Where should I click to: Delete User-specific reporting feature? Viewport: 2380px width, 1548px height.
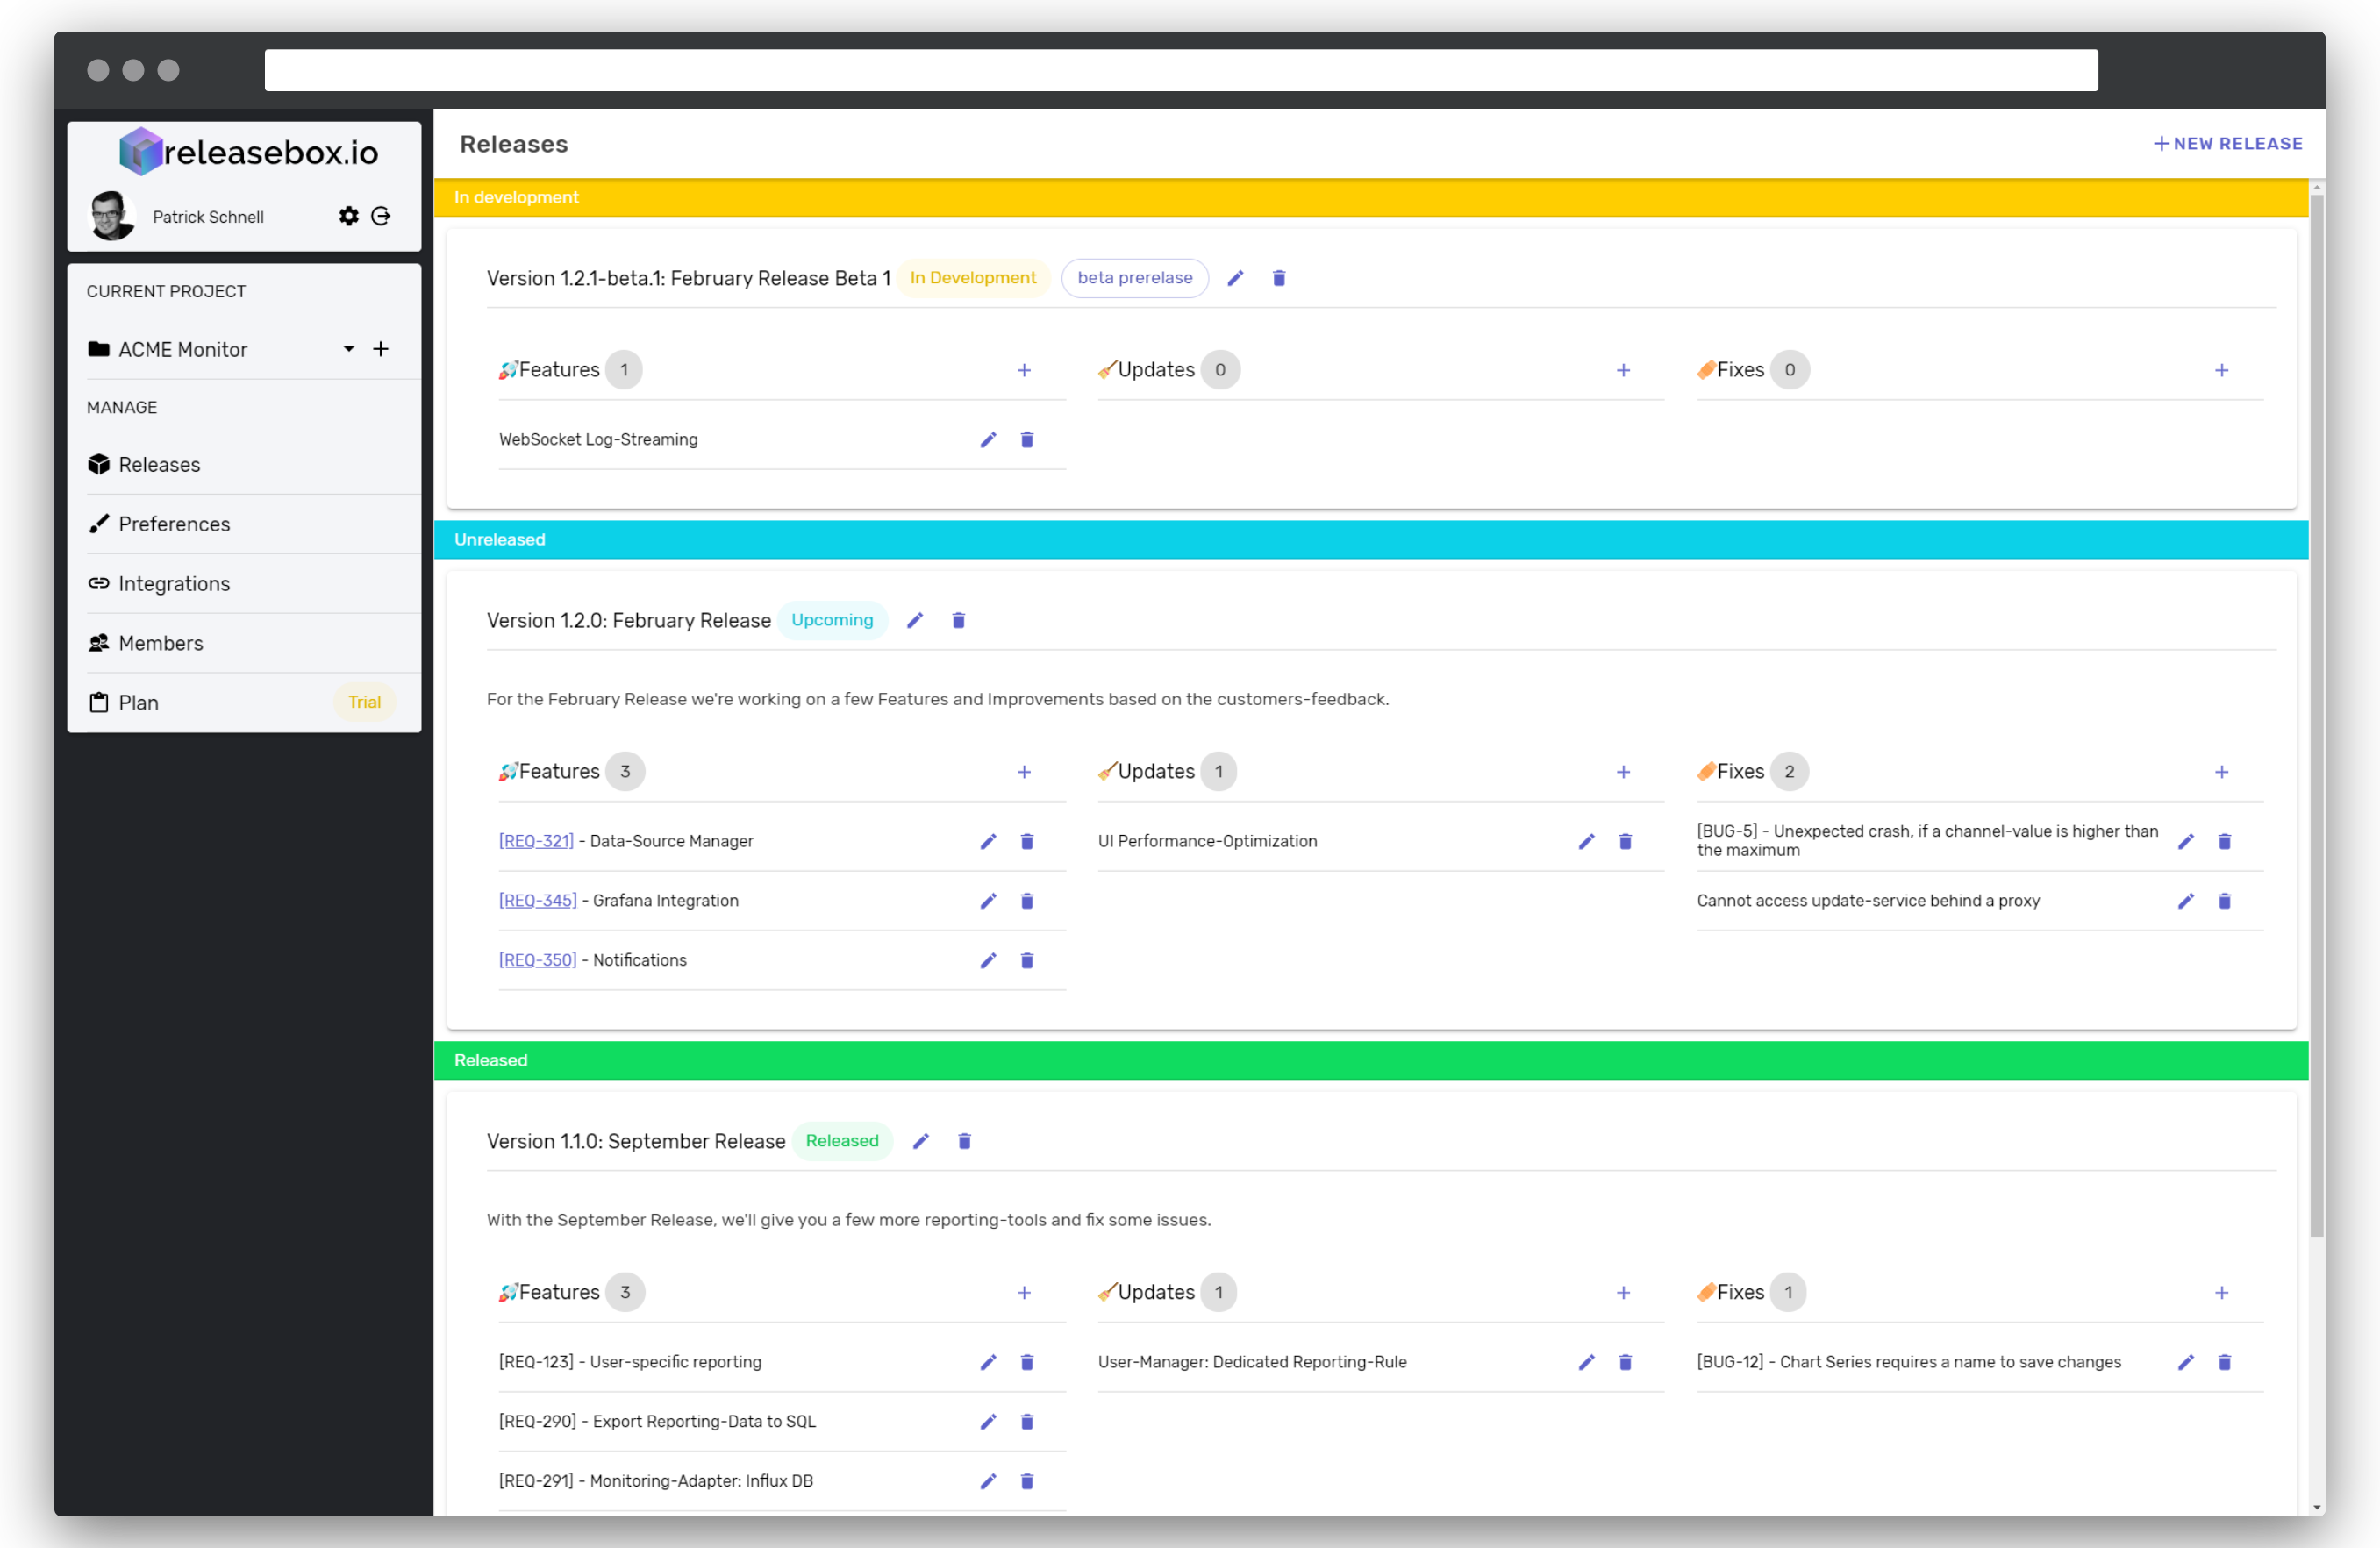pyautogui.click(x=1027, y=1363)
